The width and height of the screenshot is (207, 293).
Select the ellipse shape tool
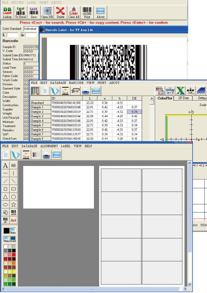click(x=6, y=205)
